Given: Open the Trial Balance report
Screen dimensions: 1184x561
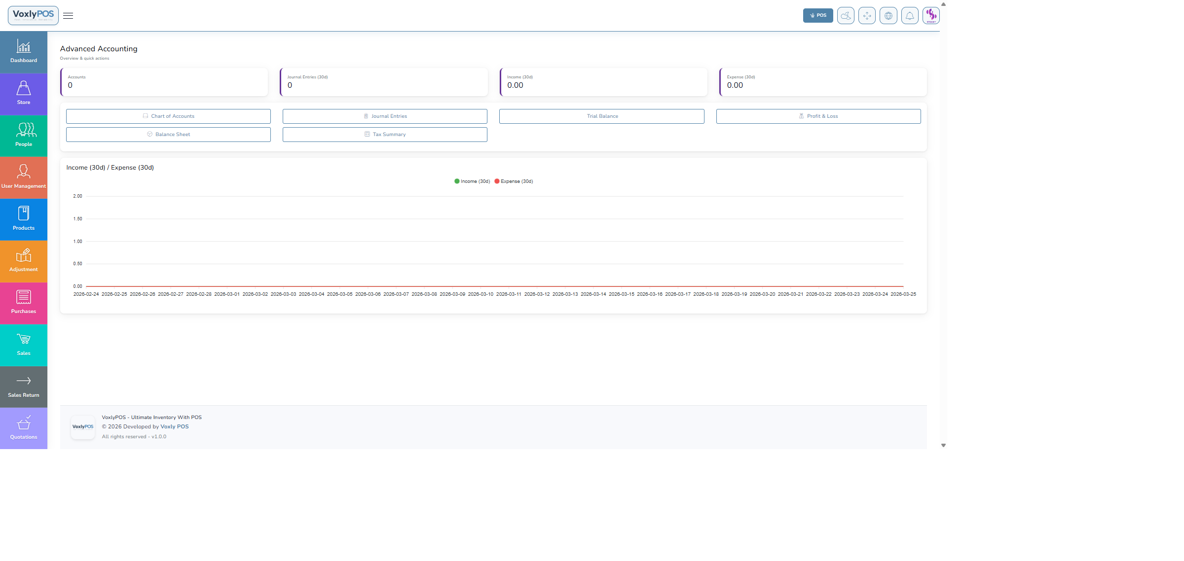Looking at the screenshot, I should (601, 116).
